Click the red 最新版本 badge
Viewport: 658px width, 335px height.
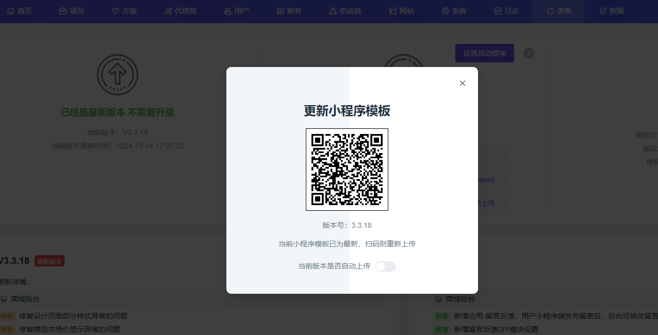pos(50,261)
